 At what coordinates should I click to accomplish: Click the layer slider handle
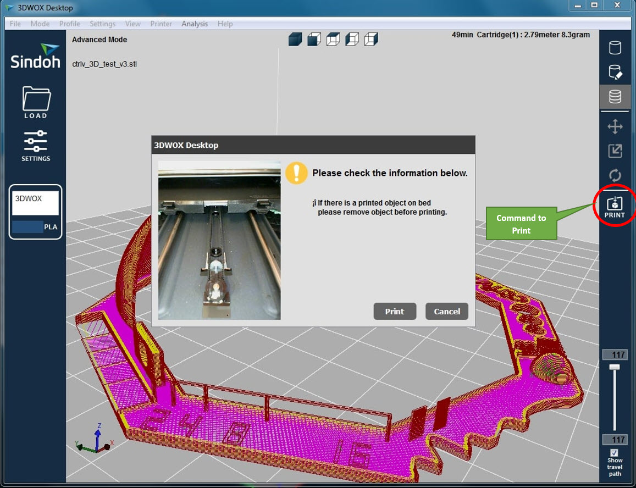615,367
